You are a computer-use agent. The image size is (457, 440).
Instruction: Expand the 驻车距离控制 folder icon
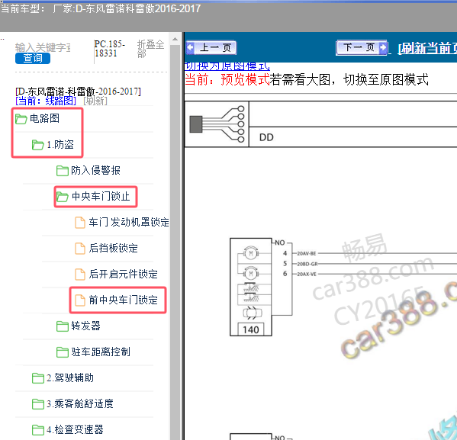pyautogui.click(x=63, y=352)
